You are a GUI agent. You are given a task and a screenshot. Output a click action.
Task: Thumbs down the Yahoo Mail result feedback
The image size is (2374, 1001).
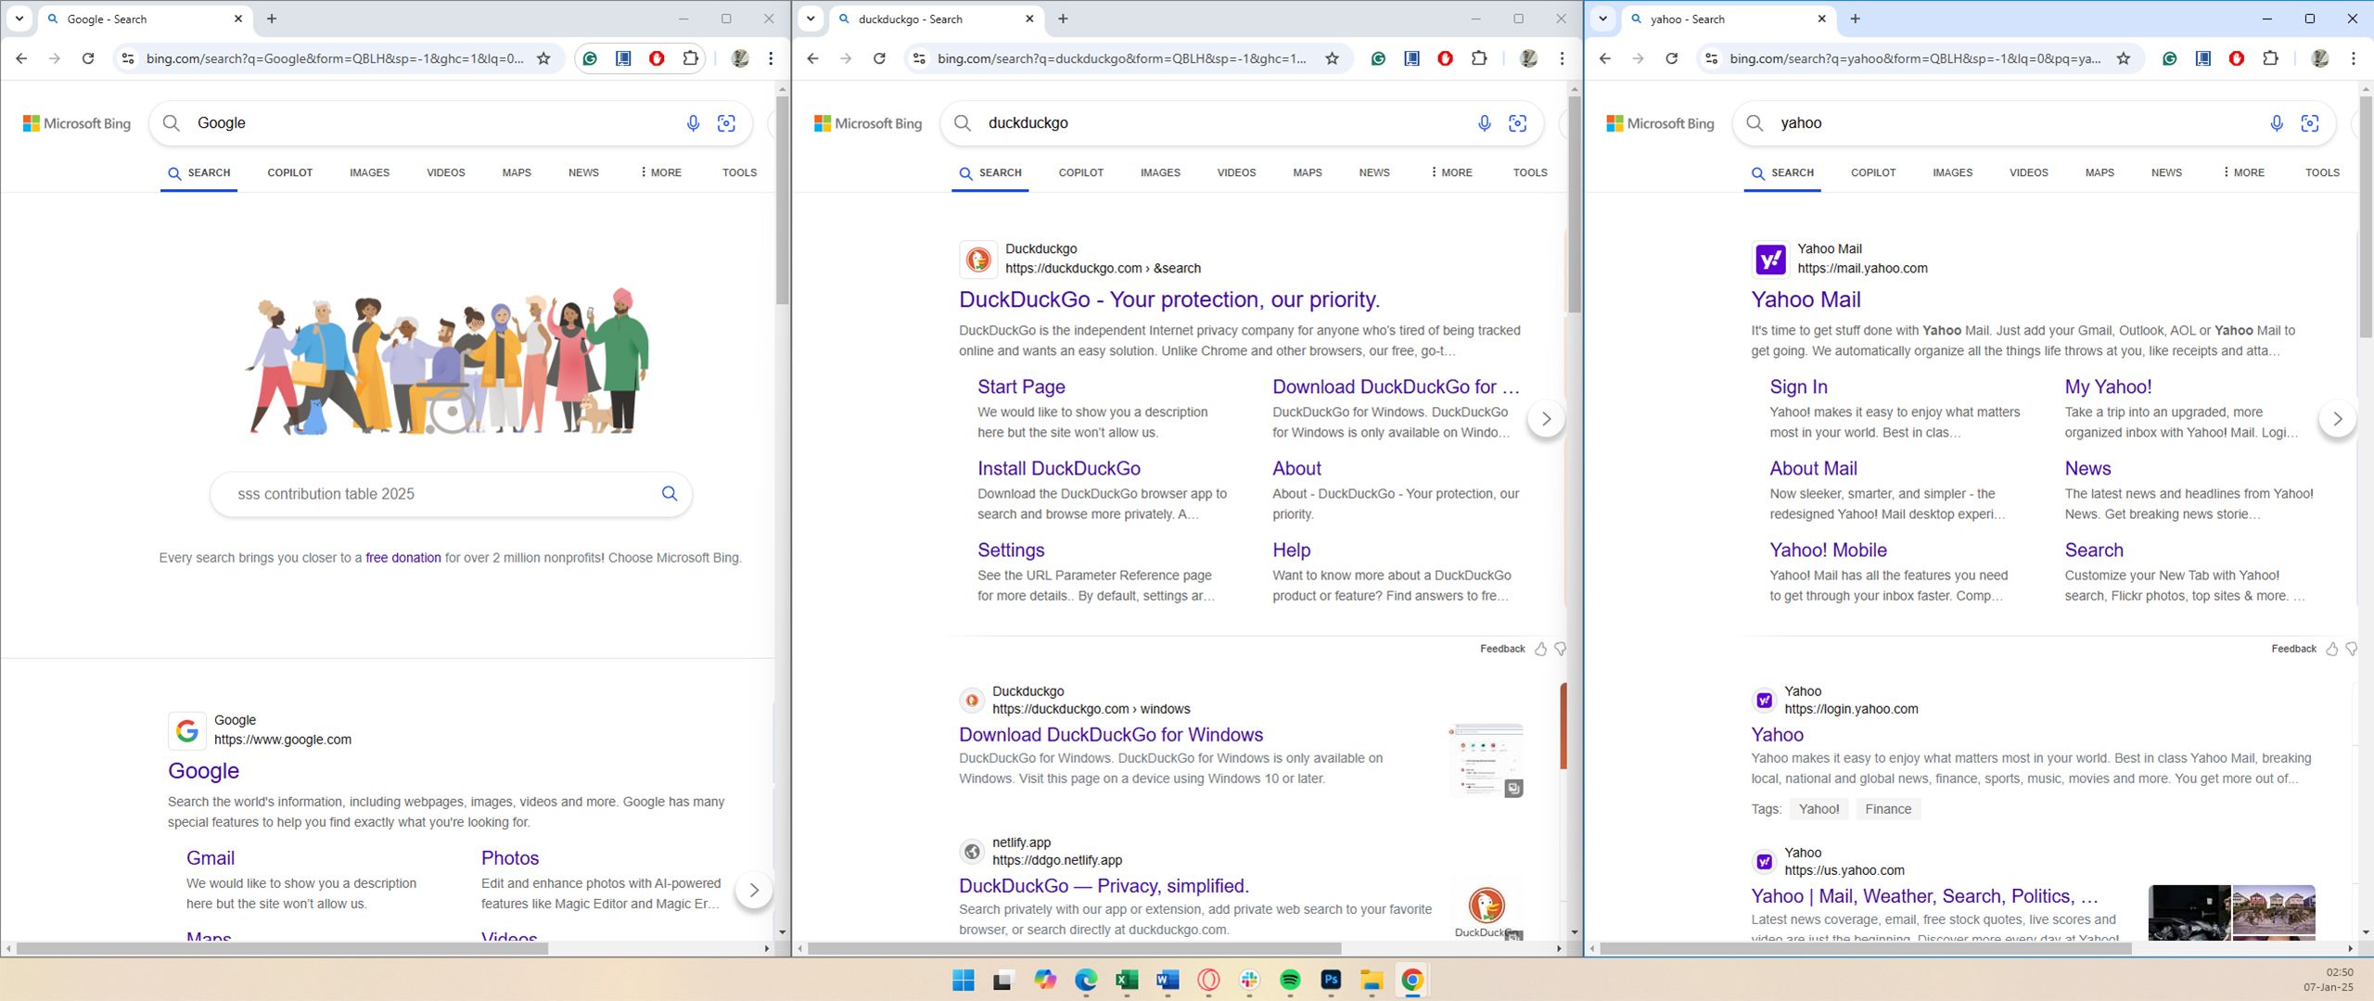[2352, 649]
